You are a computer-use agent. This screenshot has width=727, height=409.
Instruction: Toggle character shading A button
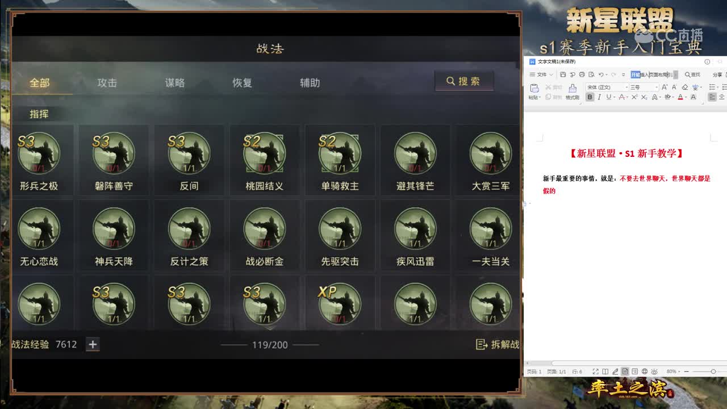tap(693, 97)
